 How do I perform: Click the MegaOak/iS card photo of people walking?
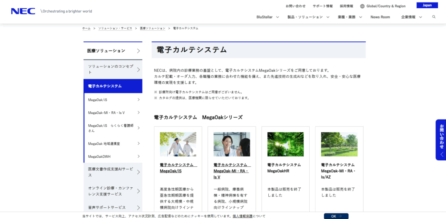pos(178,144)
